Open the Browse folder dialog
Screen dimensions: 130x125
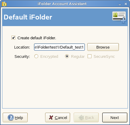point(103,47)
